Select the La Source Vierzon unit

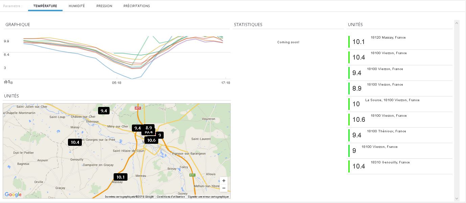399,104
